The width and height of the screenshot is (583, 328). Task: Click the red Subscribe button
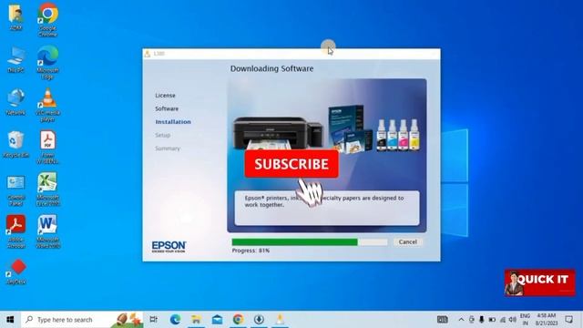pos(291,164)
